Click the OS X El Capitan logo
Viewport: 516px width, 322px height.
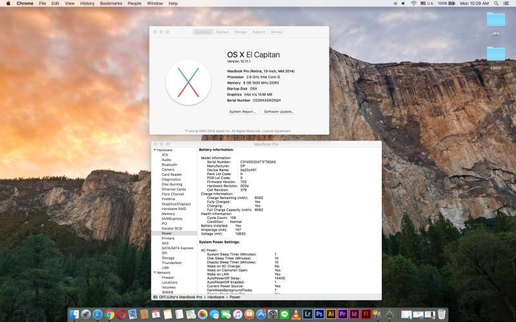coord(188,82)
